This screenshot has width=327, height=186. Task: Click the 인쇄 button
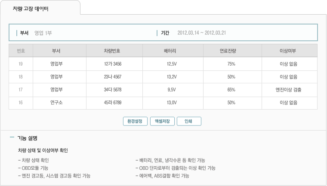pyautogui.click(x=189, y=121)
